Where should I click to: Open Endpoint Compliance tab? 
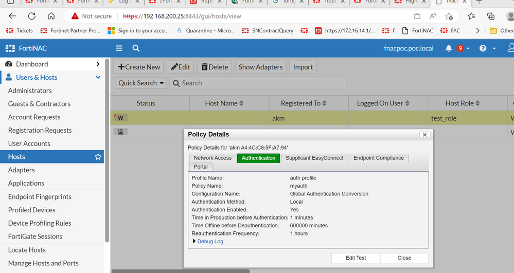tap(379, 158)
